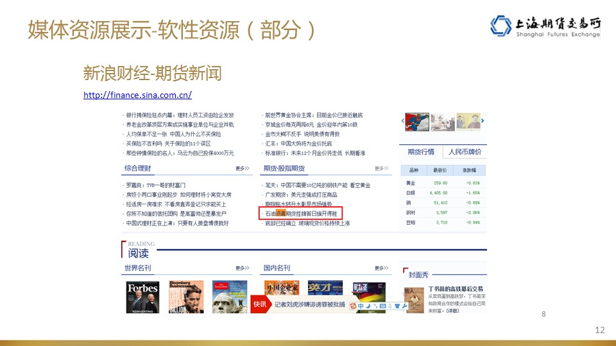This screenshot has height=346, width=616.
Task: Open the wrench settings icon on IME toolbar
Action: (405, 306)
